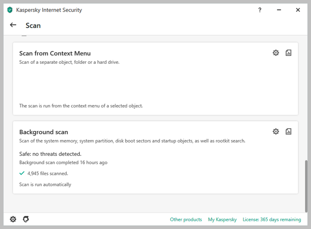
Task: Click License: 365 days remaining link
Action: point(272,220)
